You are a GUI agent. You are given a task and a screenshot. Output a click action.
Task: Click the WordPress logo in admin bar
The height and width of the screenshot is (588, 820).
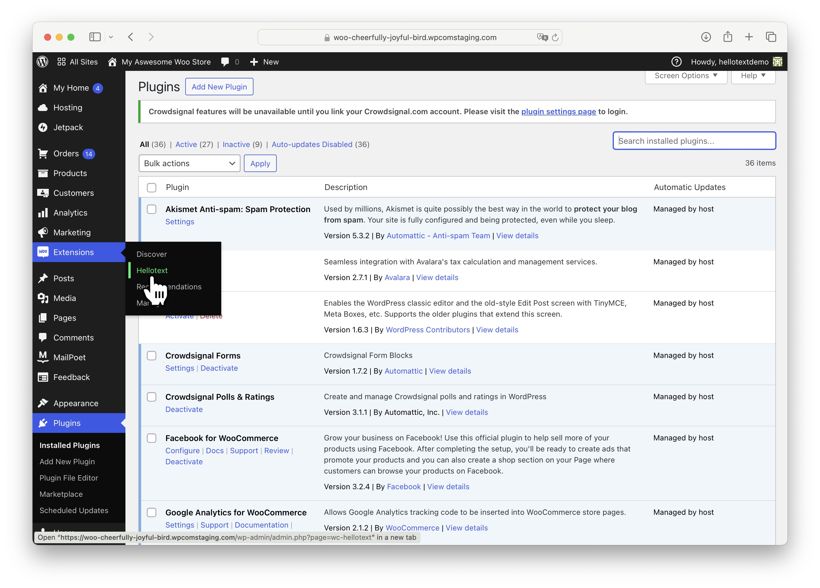pos(43,62)
